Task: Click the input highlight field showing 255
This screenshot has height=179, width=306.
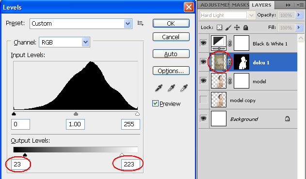Action: (x=130, y=124)
